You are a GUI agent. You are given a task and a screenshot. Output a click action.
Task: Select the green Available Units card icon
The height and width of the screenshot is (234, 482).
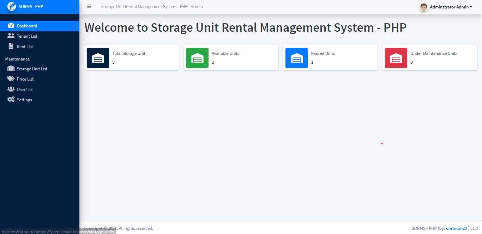click(197, 58)
